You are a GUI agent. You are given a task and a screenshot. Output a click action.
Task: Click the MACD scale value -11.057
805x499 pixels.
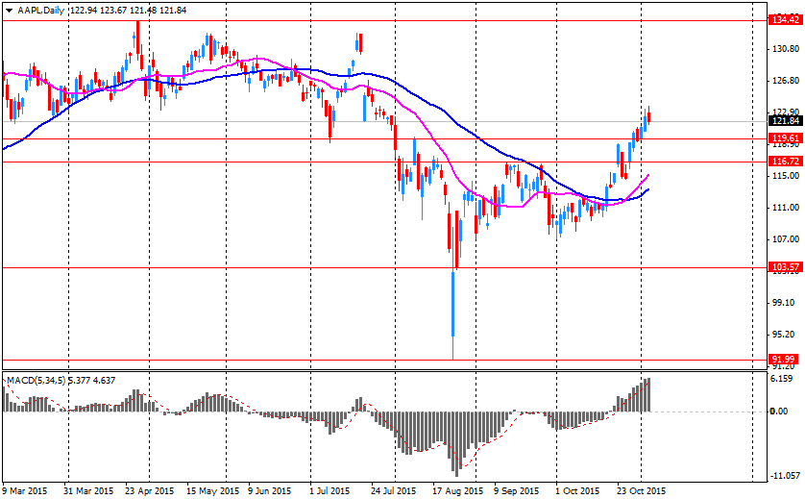point(785,476)
